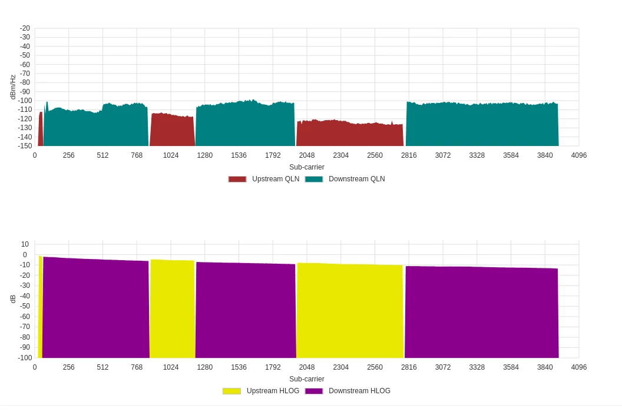Click the small red QLN band near sub-carrier 0
622x415 pixels.
[x=40, y=130]
